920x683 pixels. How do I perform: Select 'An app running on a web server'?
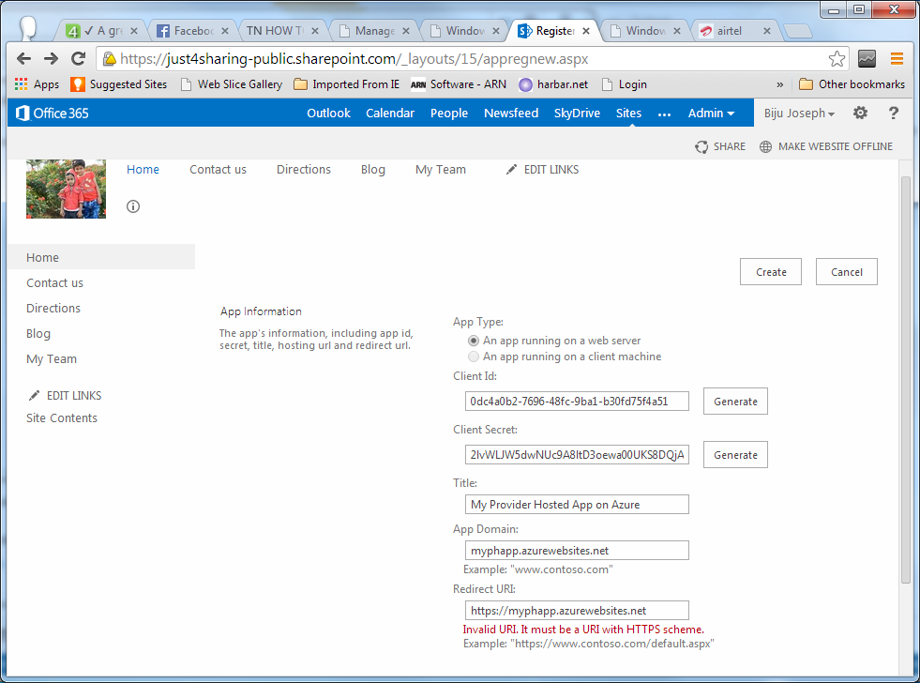(x=473, y=341)
